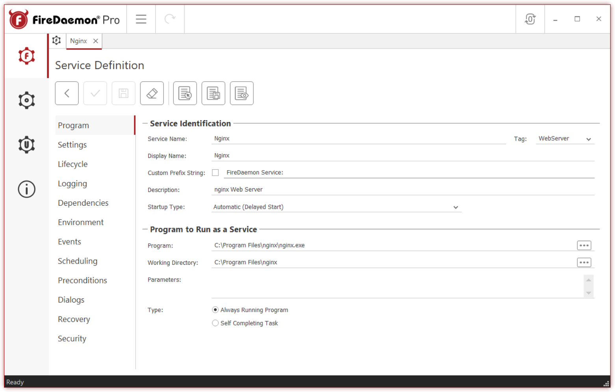The height and width of the screenshot is (392, 615).
Task: Browse for the Program executable
Action: pyautogui.click(x=584, y=245)
